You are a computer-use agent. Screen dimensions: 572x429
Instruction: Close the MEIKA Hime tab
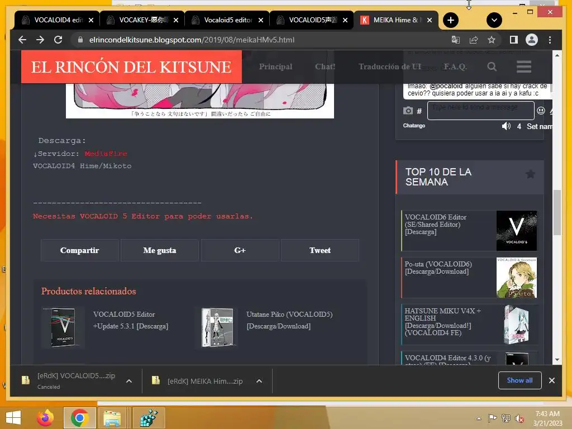(x=430, y=20)
